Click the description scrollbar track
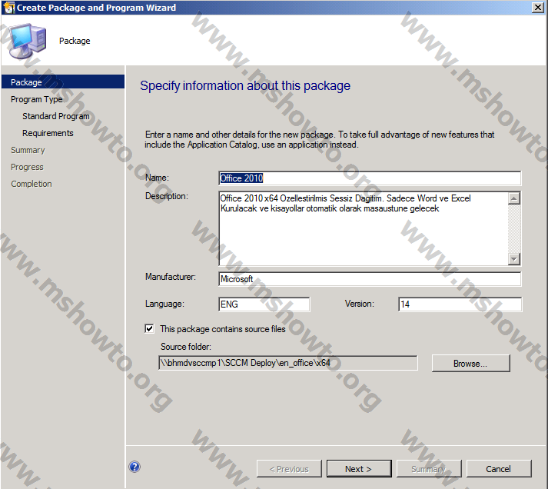The image size is (548, 489). point(513,228)
